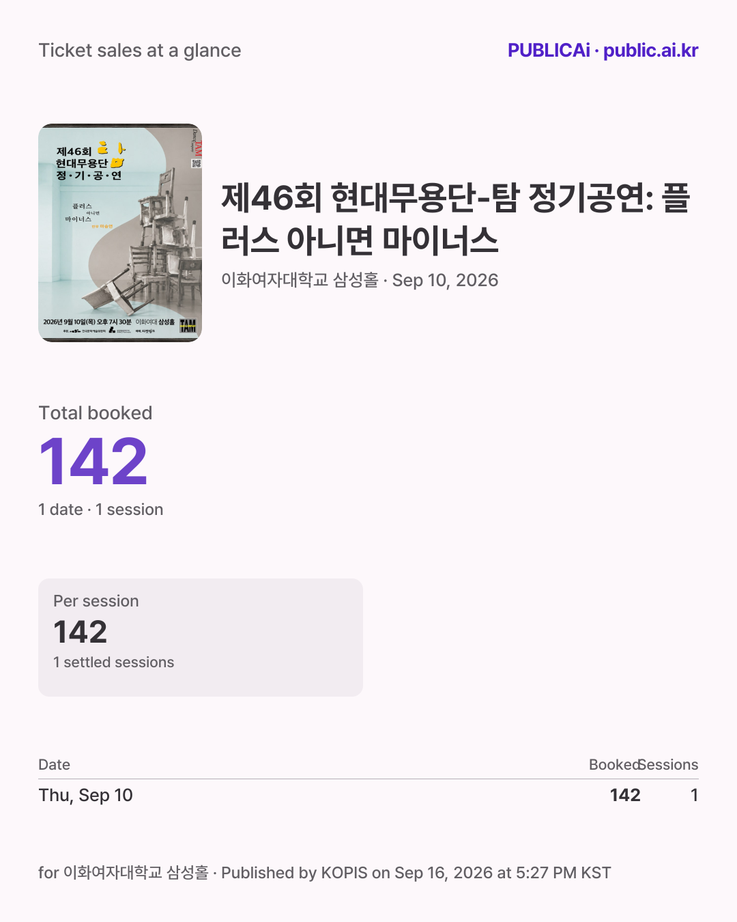
Task: Click the venue and date line under title
Action: point(360,280)
